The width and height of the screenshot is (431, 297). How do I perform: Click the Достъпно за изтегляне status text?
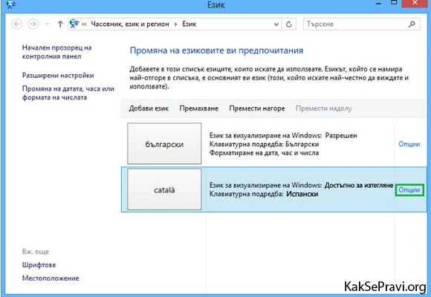(359, 186)
